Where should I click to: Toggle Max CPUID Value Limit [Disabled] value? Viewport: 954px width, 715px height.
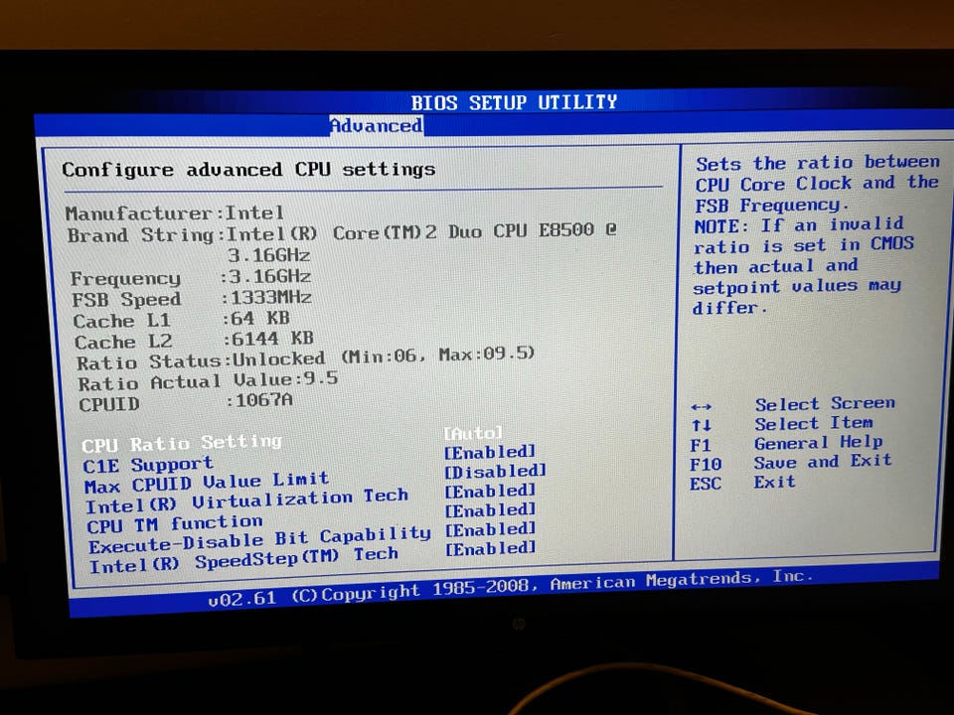pyautogui.click(x=495, y=471)
